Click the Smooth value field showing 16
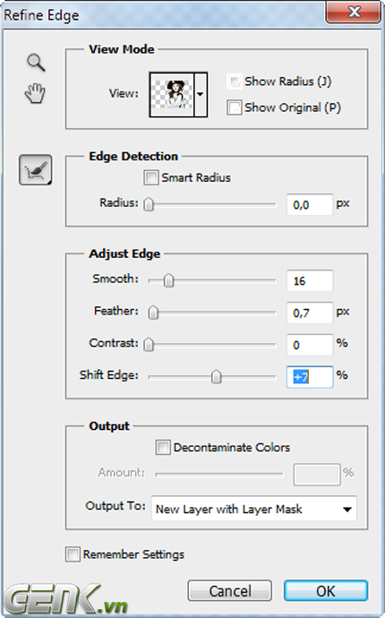The image size is (385, 618). click(x=310, y=280)
